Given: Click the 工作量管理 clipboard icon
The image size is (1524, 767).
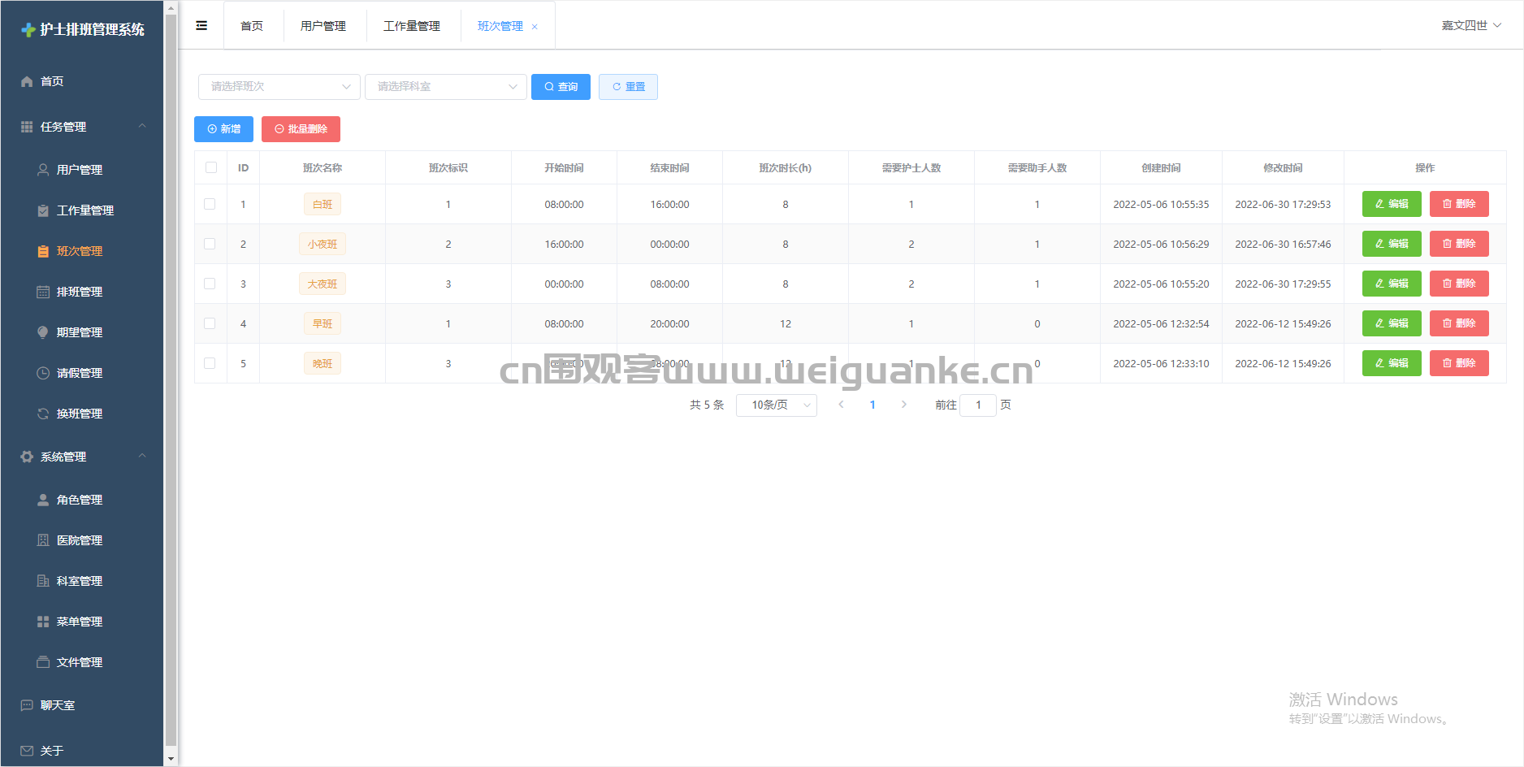Looking at the screenshot, I should coord(43,210).
